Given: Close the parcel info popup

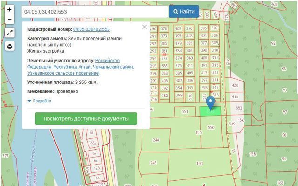Looking at the screenshot, I should [144, 27].
